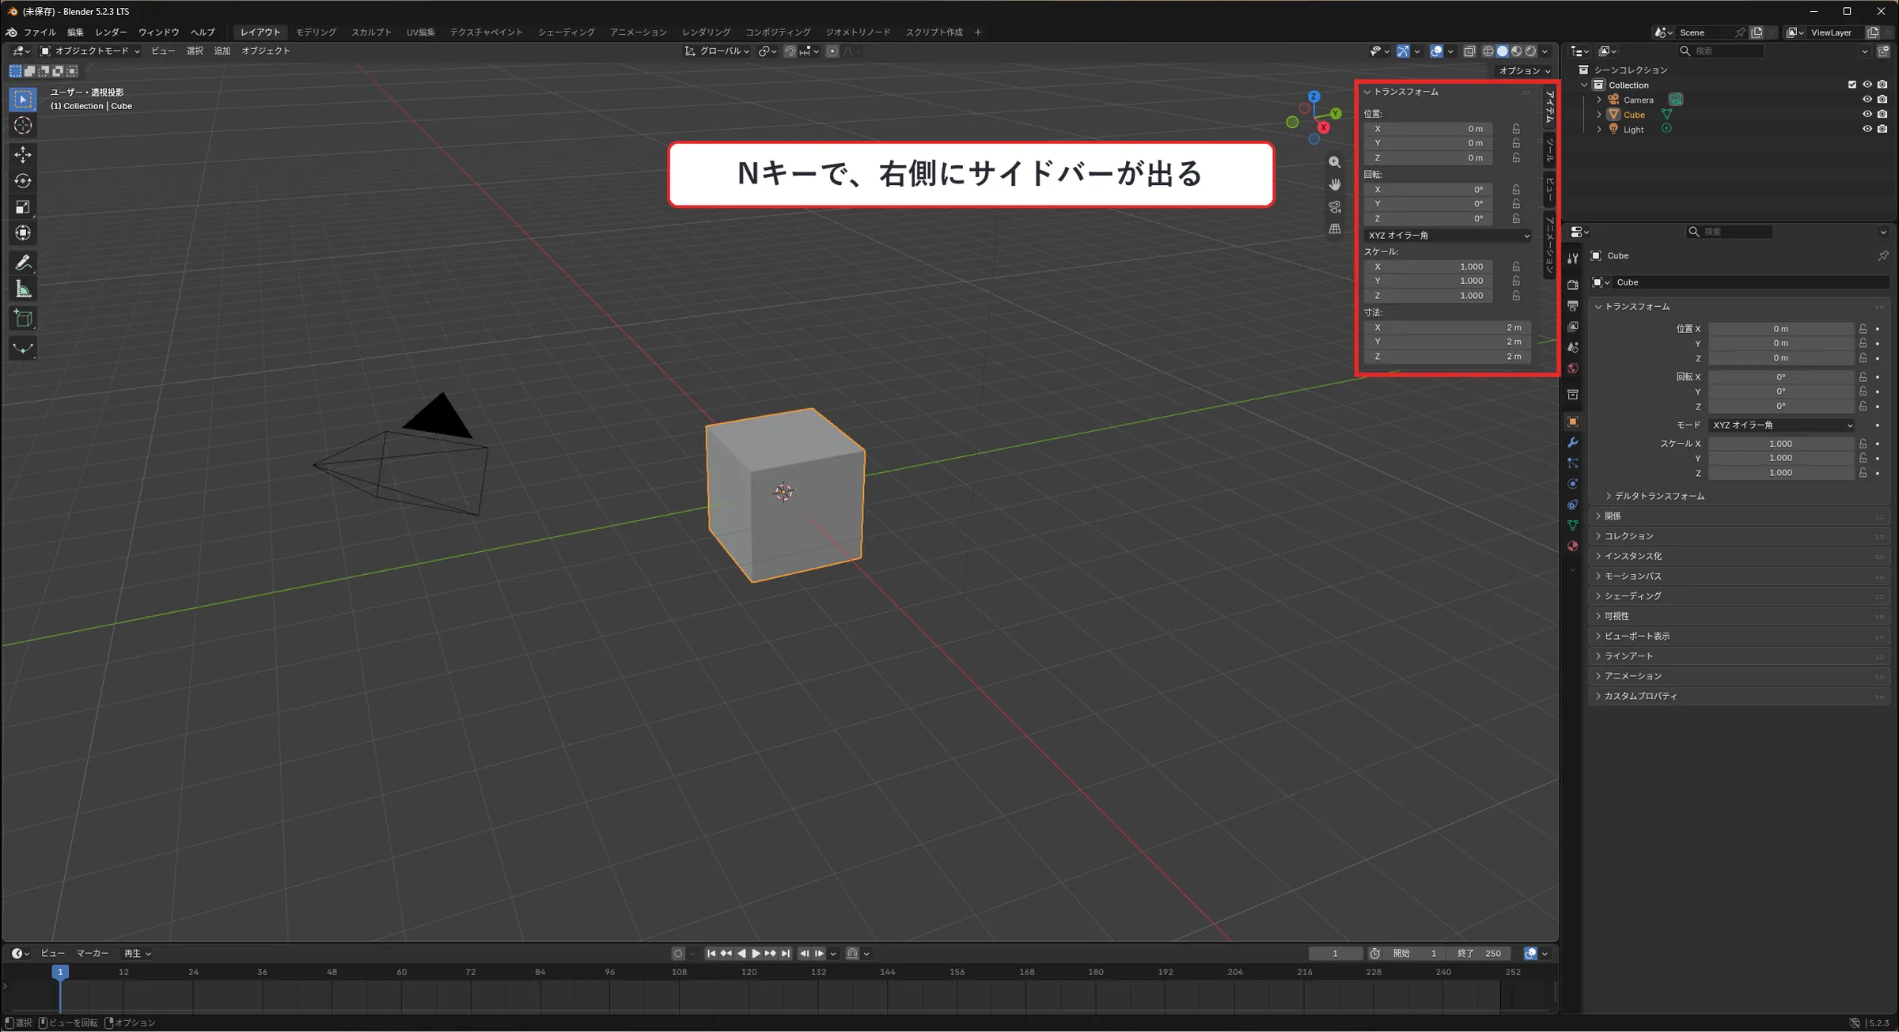The height and width of the screenshot is (1032, 1899).
Task: Open オプション button in viewport header
Action: click(1524, 71)
